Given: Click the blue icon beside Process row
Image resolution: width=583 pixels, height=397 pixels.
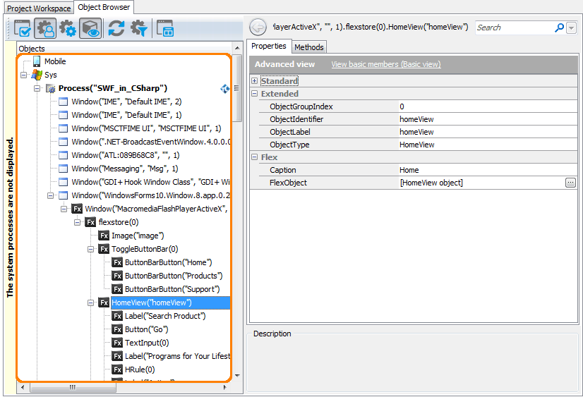Looking at the screenshot, I should pos(226,88).
